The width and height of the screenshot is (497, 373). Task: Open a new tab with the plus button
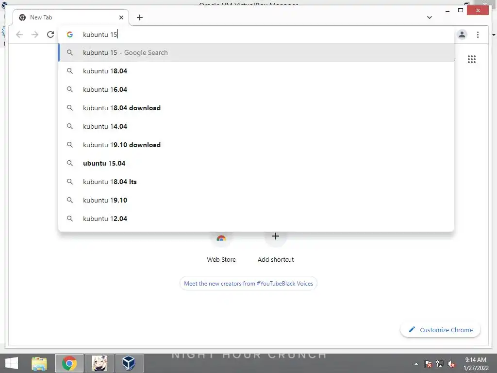click(x=140, y=17)
